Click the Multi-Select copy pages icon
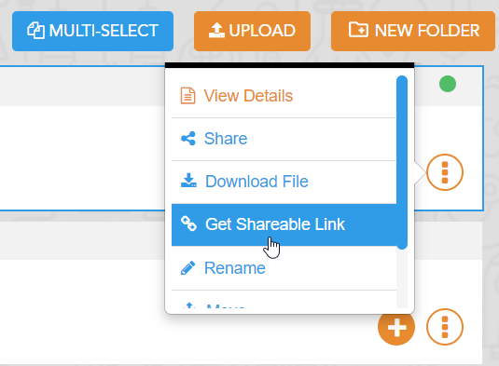The image size is (499, 366). (x=35, y=31)
